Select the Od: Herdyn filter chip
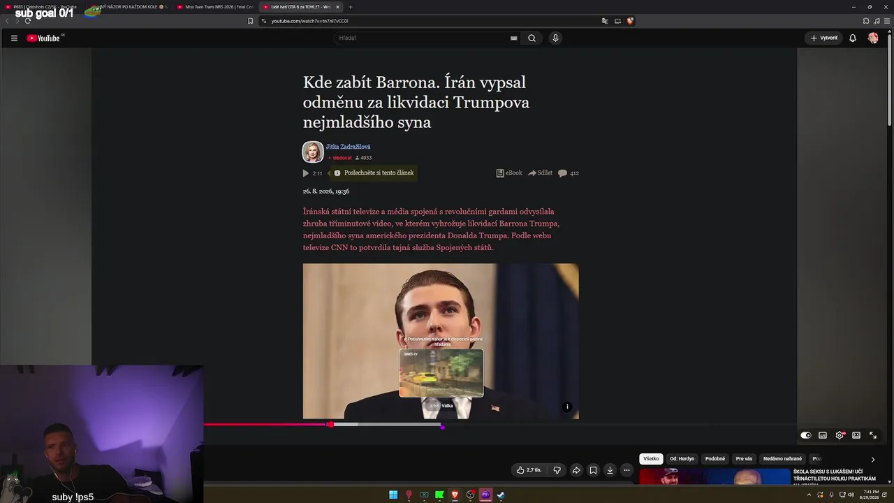Screen dimensions: 894x503 pyautogui.click(x=682, y=459)
